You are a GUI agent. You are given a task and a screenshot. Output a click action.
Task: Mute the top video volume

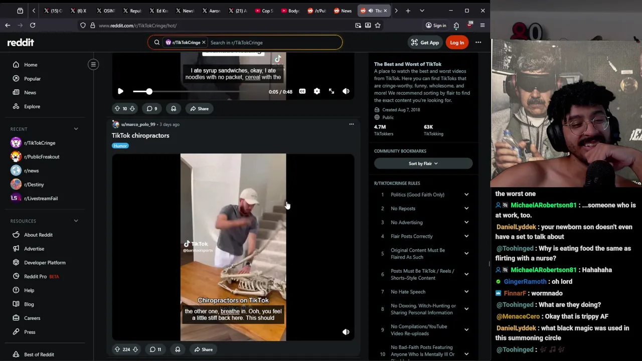(346, 91)
